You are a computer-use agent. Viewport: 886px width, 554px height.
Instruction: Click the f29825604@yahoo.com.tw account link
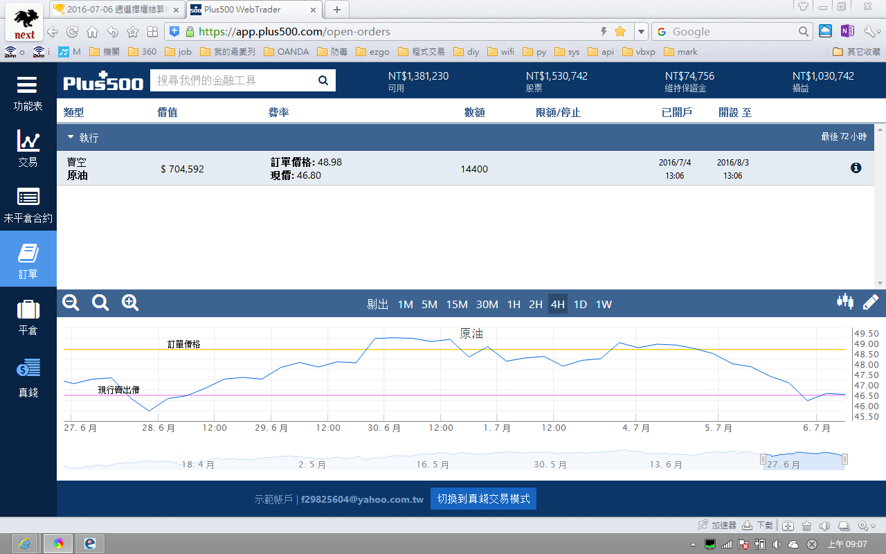click(362, 499)
